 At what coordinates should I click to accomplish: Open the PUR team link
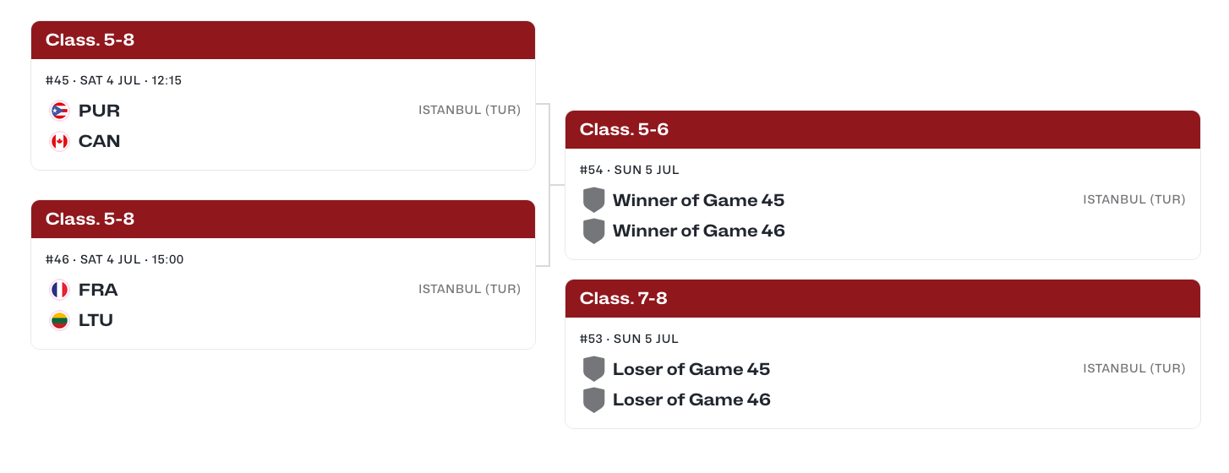click(x=99, y=111)
